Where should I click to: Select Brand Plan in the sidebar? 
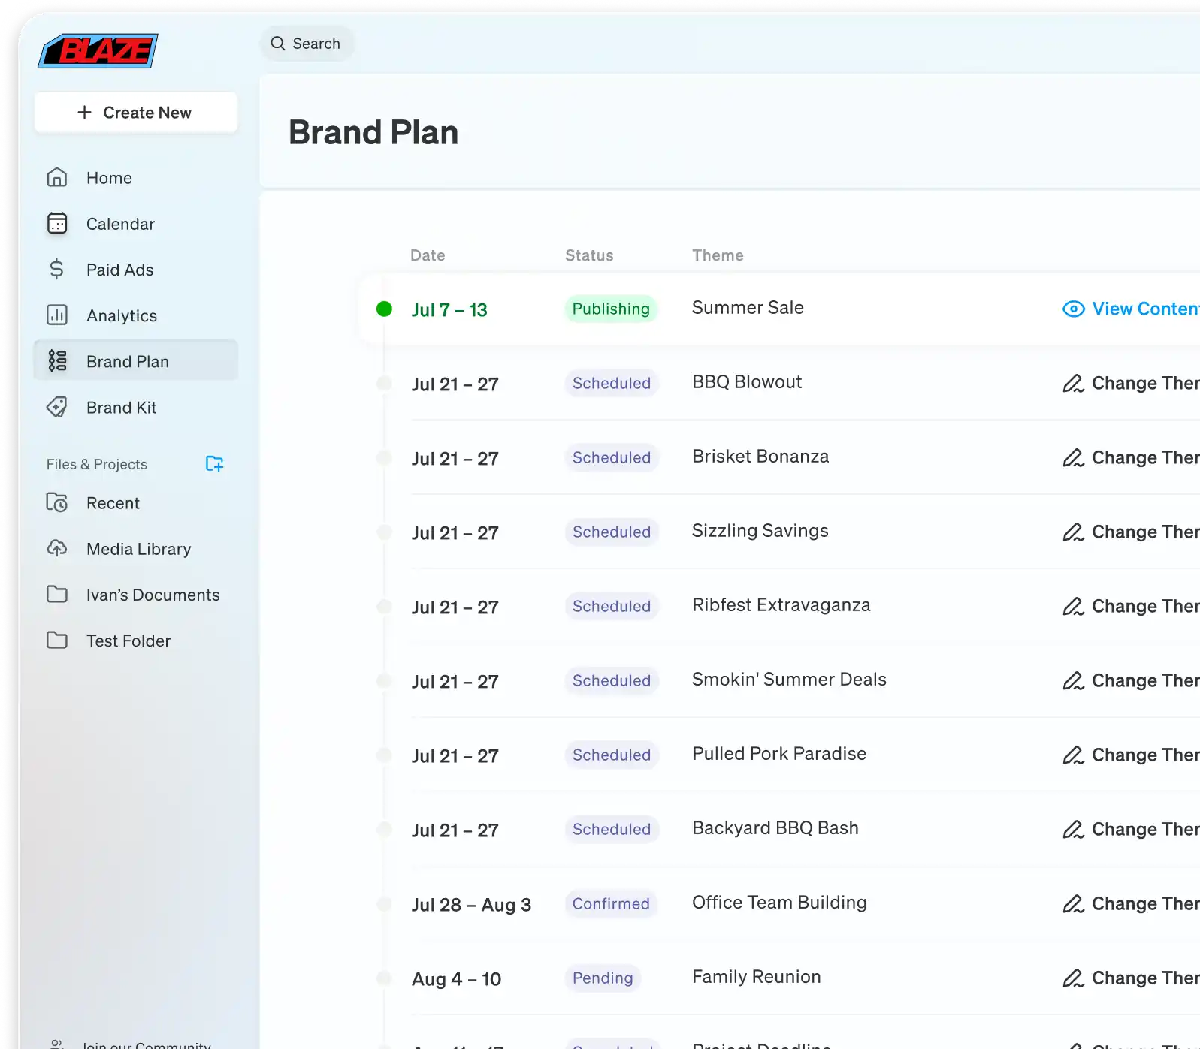click(x=136, y=361)
